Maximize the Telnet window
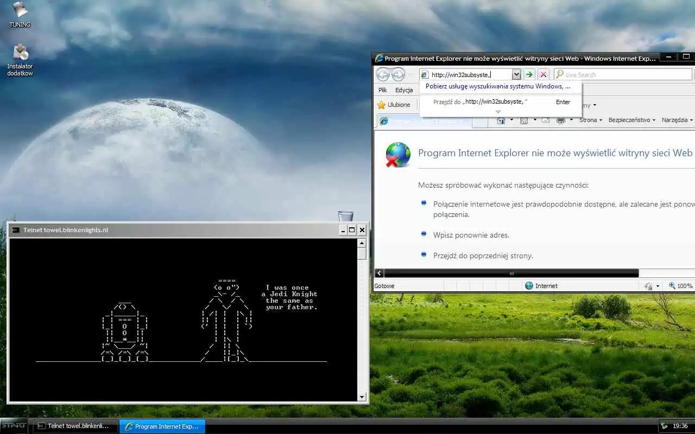Screen dimensions: 695x434 pos(352,230)
